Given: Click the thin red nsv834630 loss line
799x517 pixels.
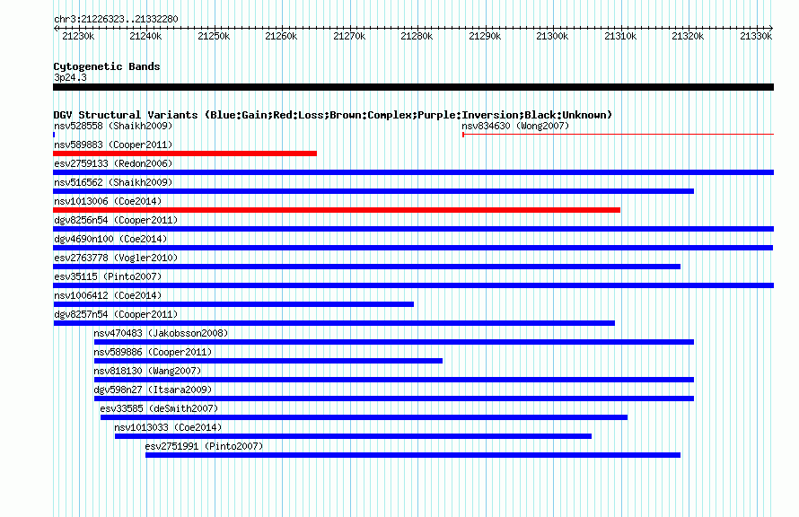Looking at the screenshot, I should click(619, 135).
